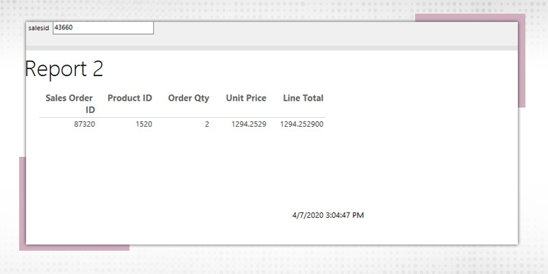Select the 1520 product ID cell
The width and height of the screenshot is (548, 274).
click(142, 125)
